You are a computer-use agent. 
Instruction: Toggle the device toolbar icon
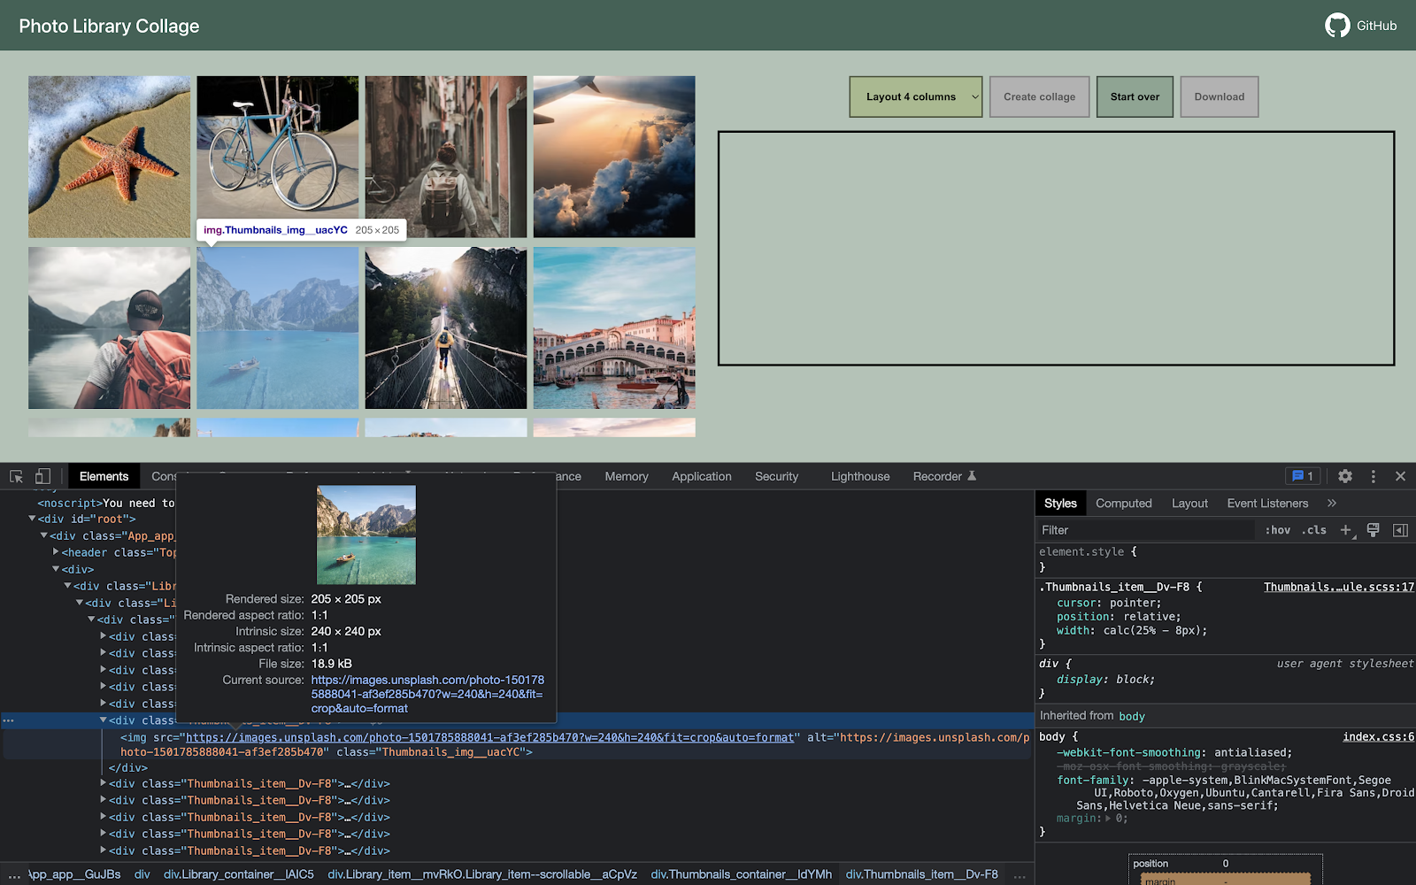click(x=42, y=476)
